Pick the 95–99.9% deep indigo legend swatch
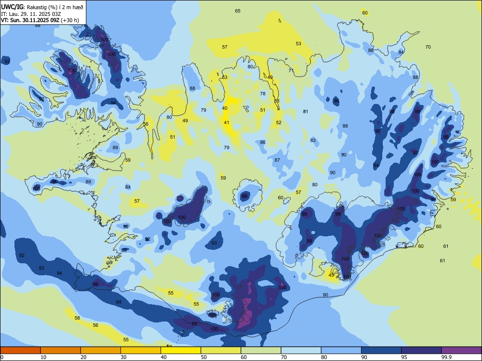 coord(421,350)
